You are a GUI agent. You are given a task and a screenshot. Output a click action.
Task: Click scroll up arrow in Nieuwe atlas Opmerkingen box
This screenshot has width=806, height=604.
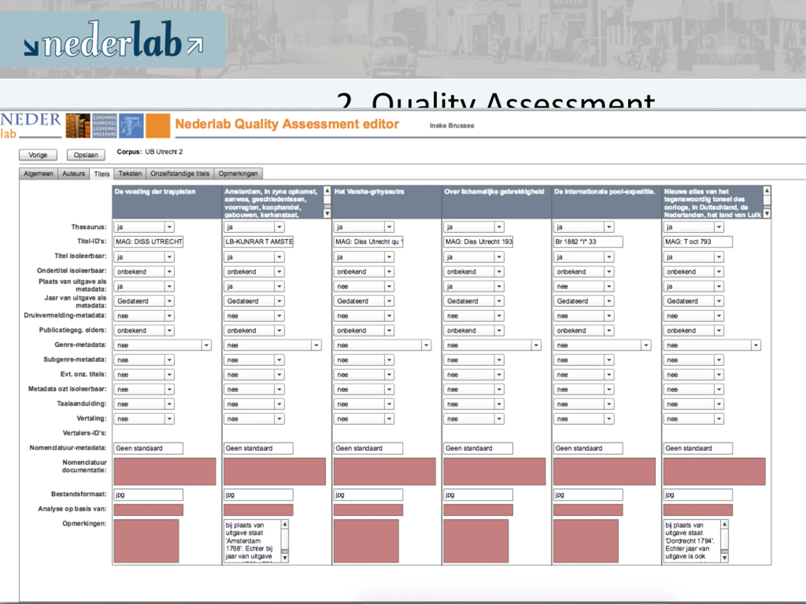(725, 524)
